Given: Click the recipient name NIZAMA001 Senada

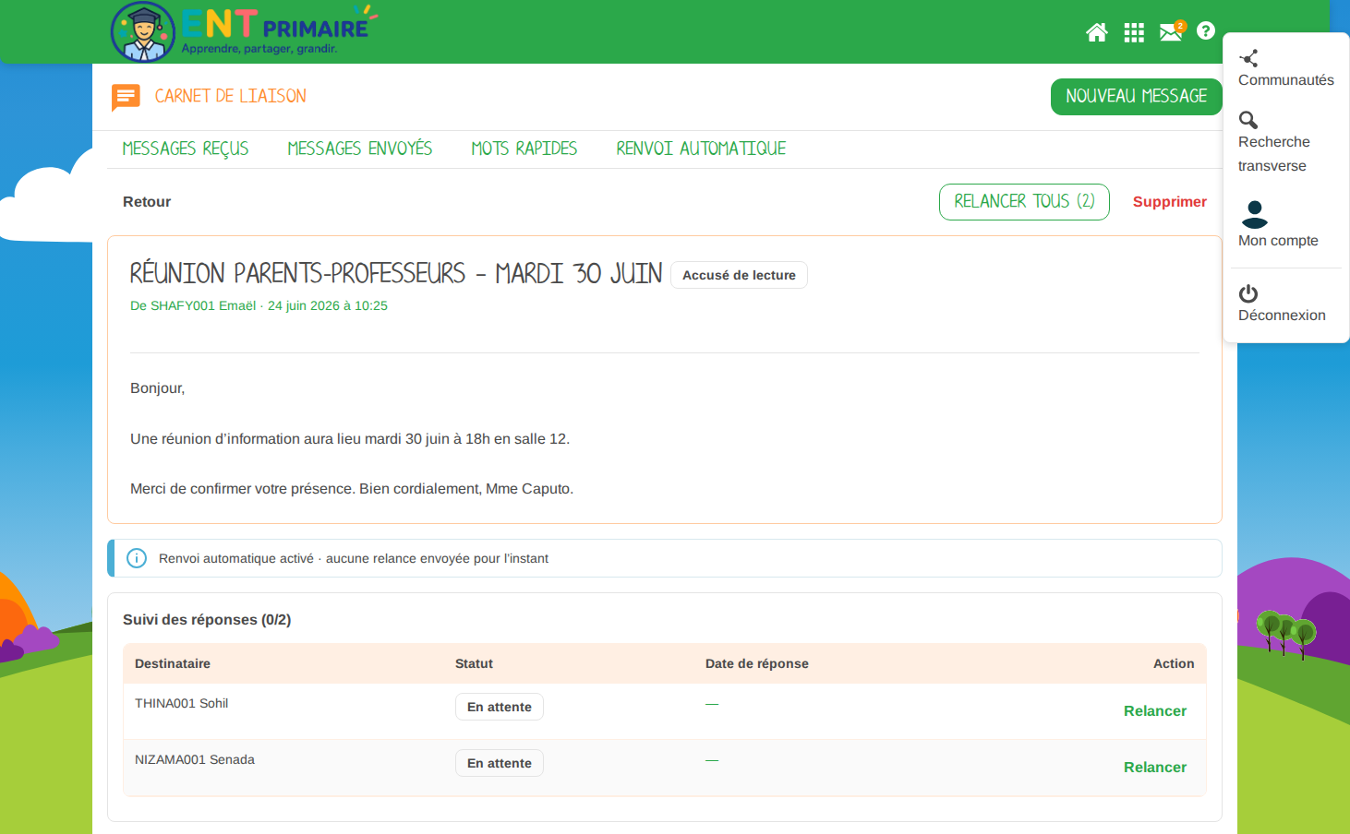Looking at the screenshot, I should 195,759.
